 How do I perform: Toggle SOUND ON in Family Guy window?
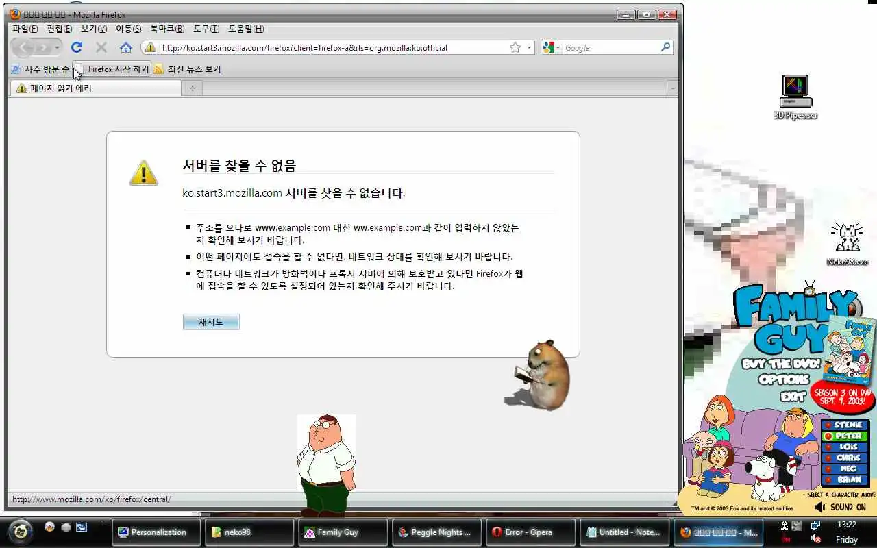click(x=840, y=507)
